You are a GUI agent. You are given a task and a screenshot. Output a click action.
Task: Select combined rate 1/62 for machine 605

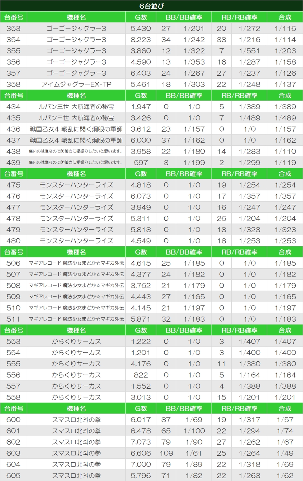coord(285,476)
